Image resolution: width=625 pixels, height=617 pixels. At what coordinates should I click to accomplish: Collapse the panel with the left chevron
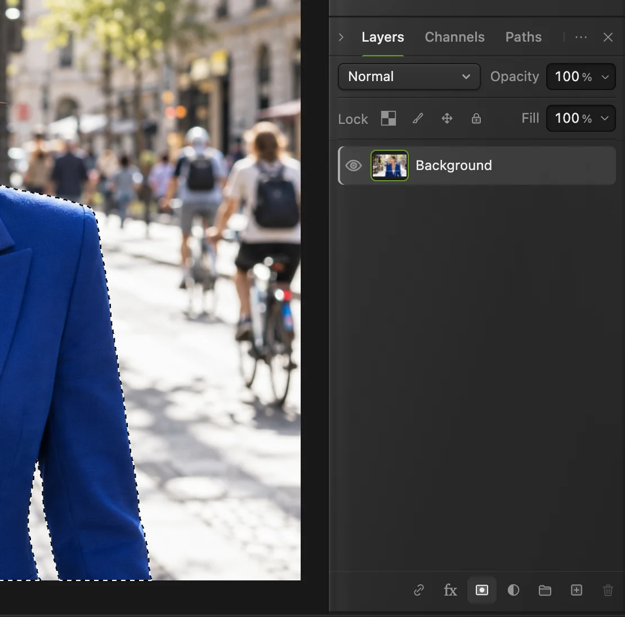point(341,37)
